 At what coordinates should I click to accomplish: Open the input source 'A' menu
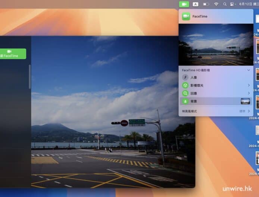pyautogui.click(x=196, y=4)
